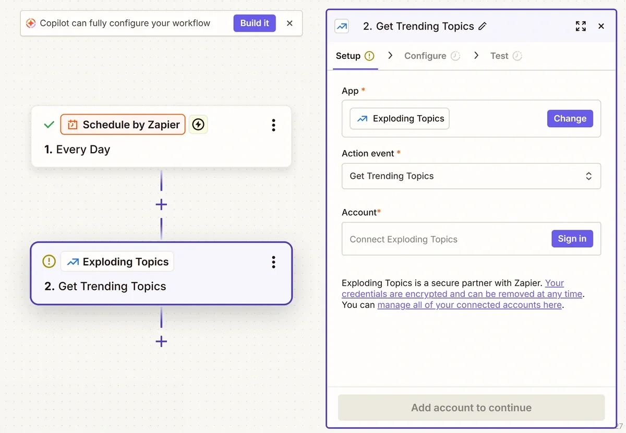Click the Sign in button
This screenshot has height=433, width=626.
pyautogui.click(x=572, y=239)
